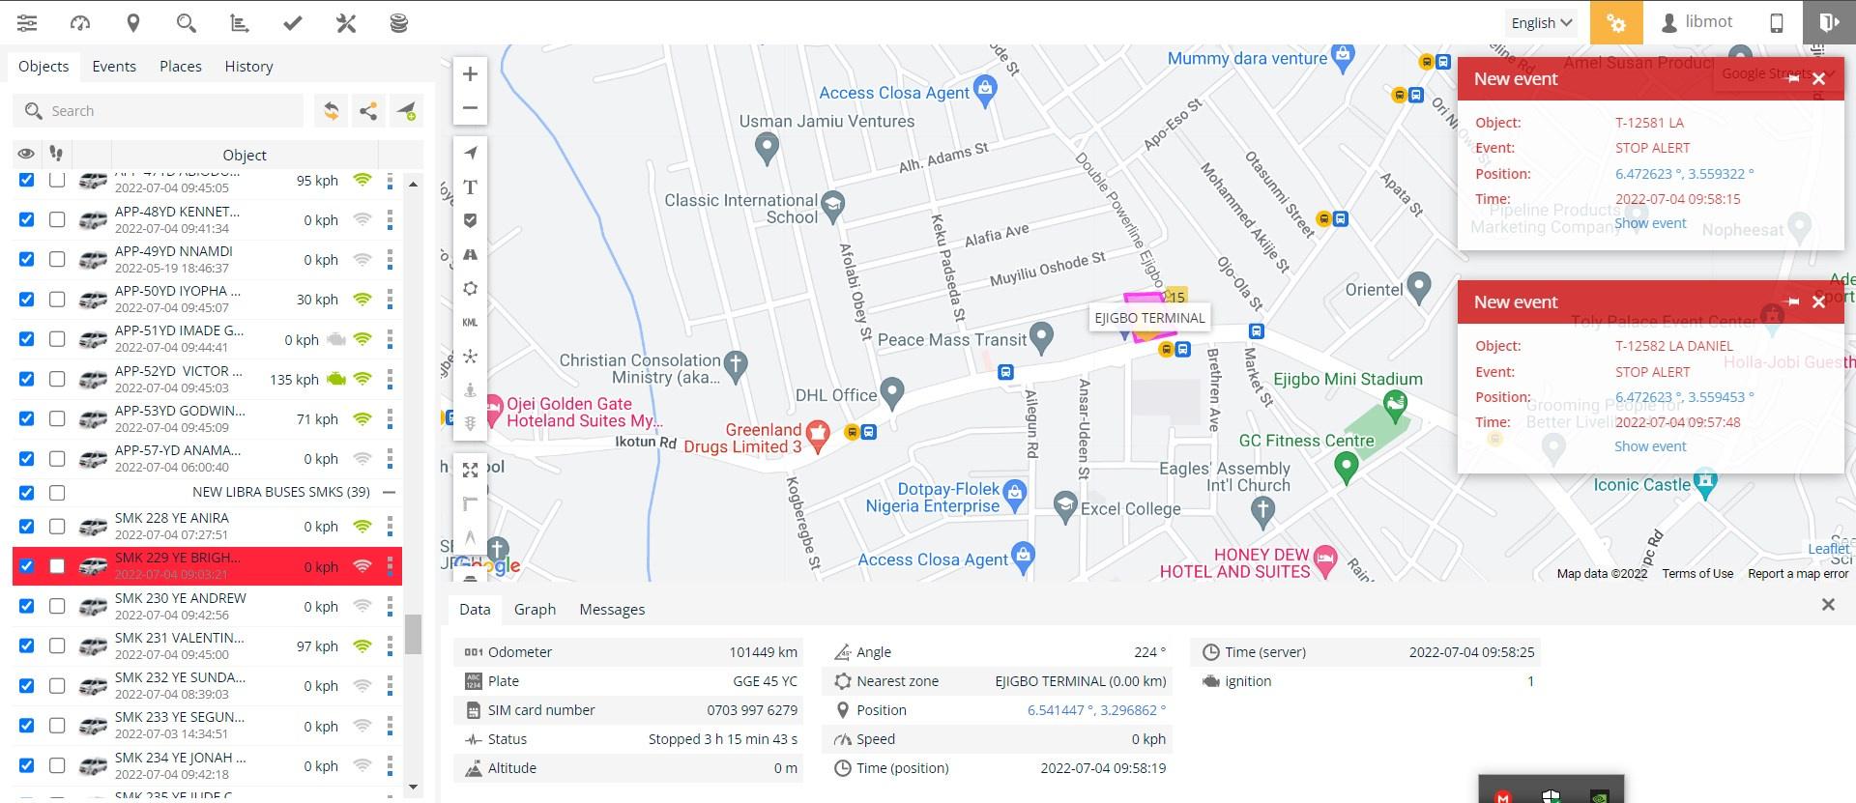Click the mobile phone version icon
The height and width of the screenshot is (803, 1856).
(x=1777, y=23)
